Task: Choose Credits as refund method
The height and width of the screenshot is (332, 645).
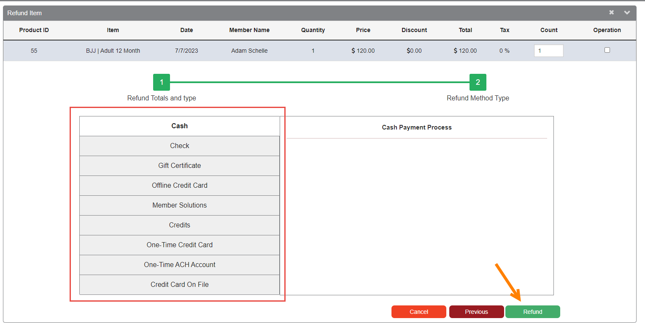Action: click(x=179, y=225)
